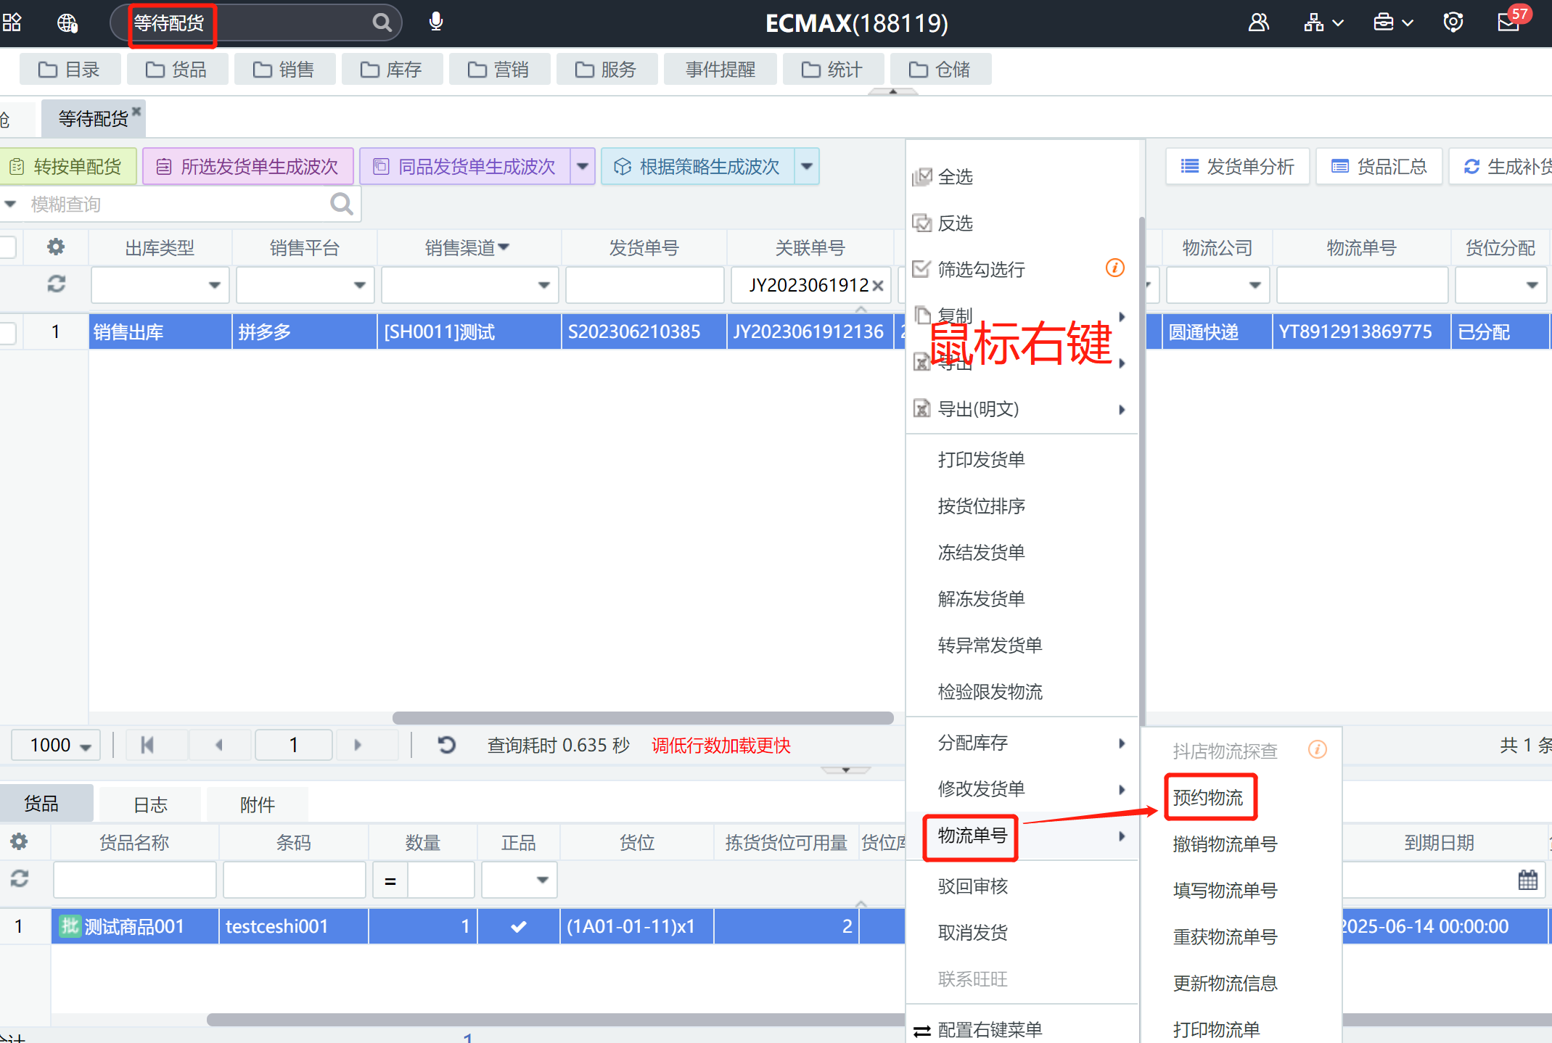1552x1043 pixels.
Task: Open the 库存 navigation folder
Action: click(392, 69)
